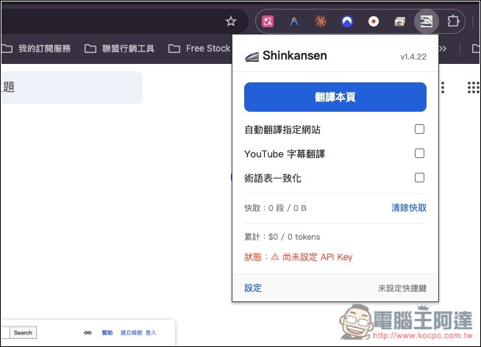Open the three-dot vertical menu on page

pyautogui.click(x=443, y=87)
